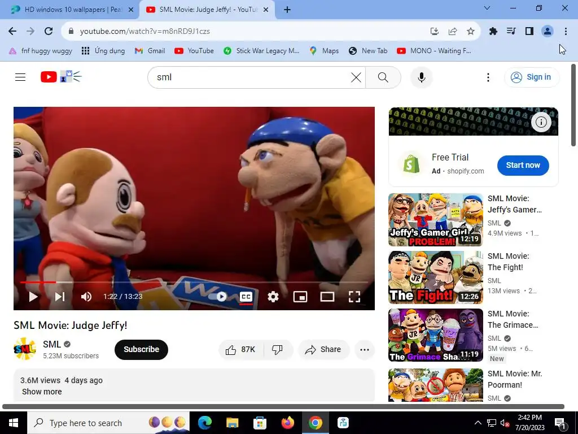Click Start now on Shopify ad
The width and height of the screenshot is (578, 434).
tap(523, 166)
